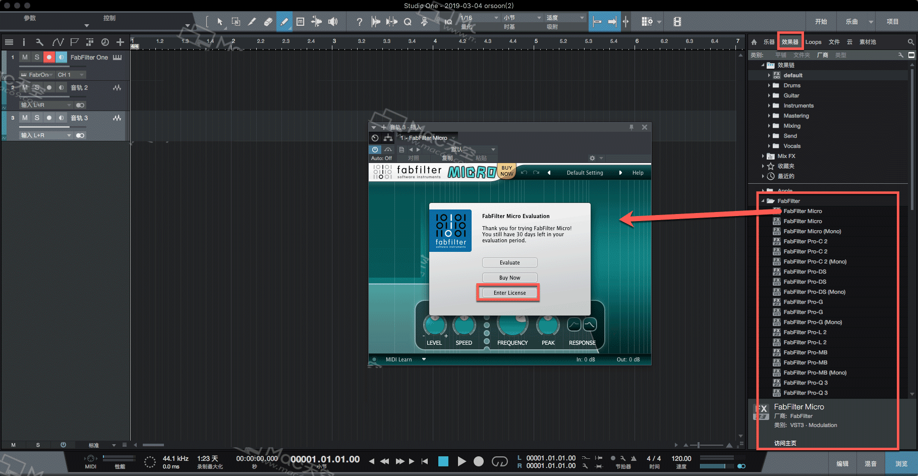This screenshot has width=918, height=476.
Task: Click the browser search magnifier icon
Action: 910,42
